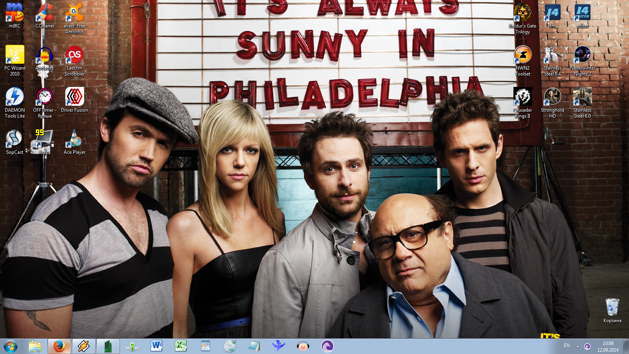The width and height of the screenshot is (629, 354).
Task: Show hidden system tray icons
Action: pyautogui.click(x=578, y=346)
